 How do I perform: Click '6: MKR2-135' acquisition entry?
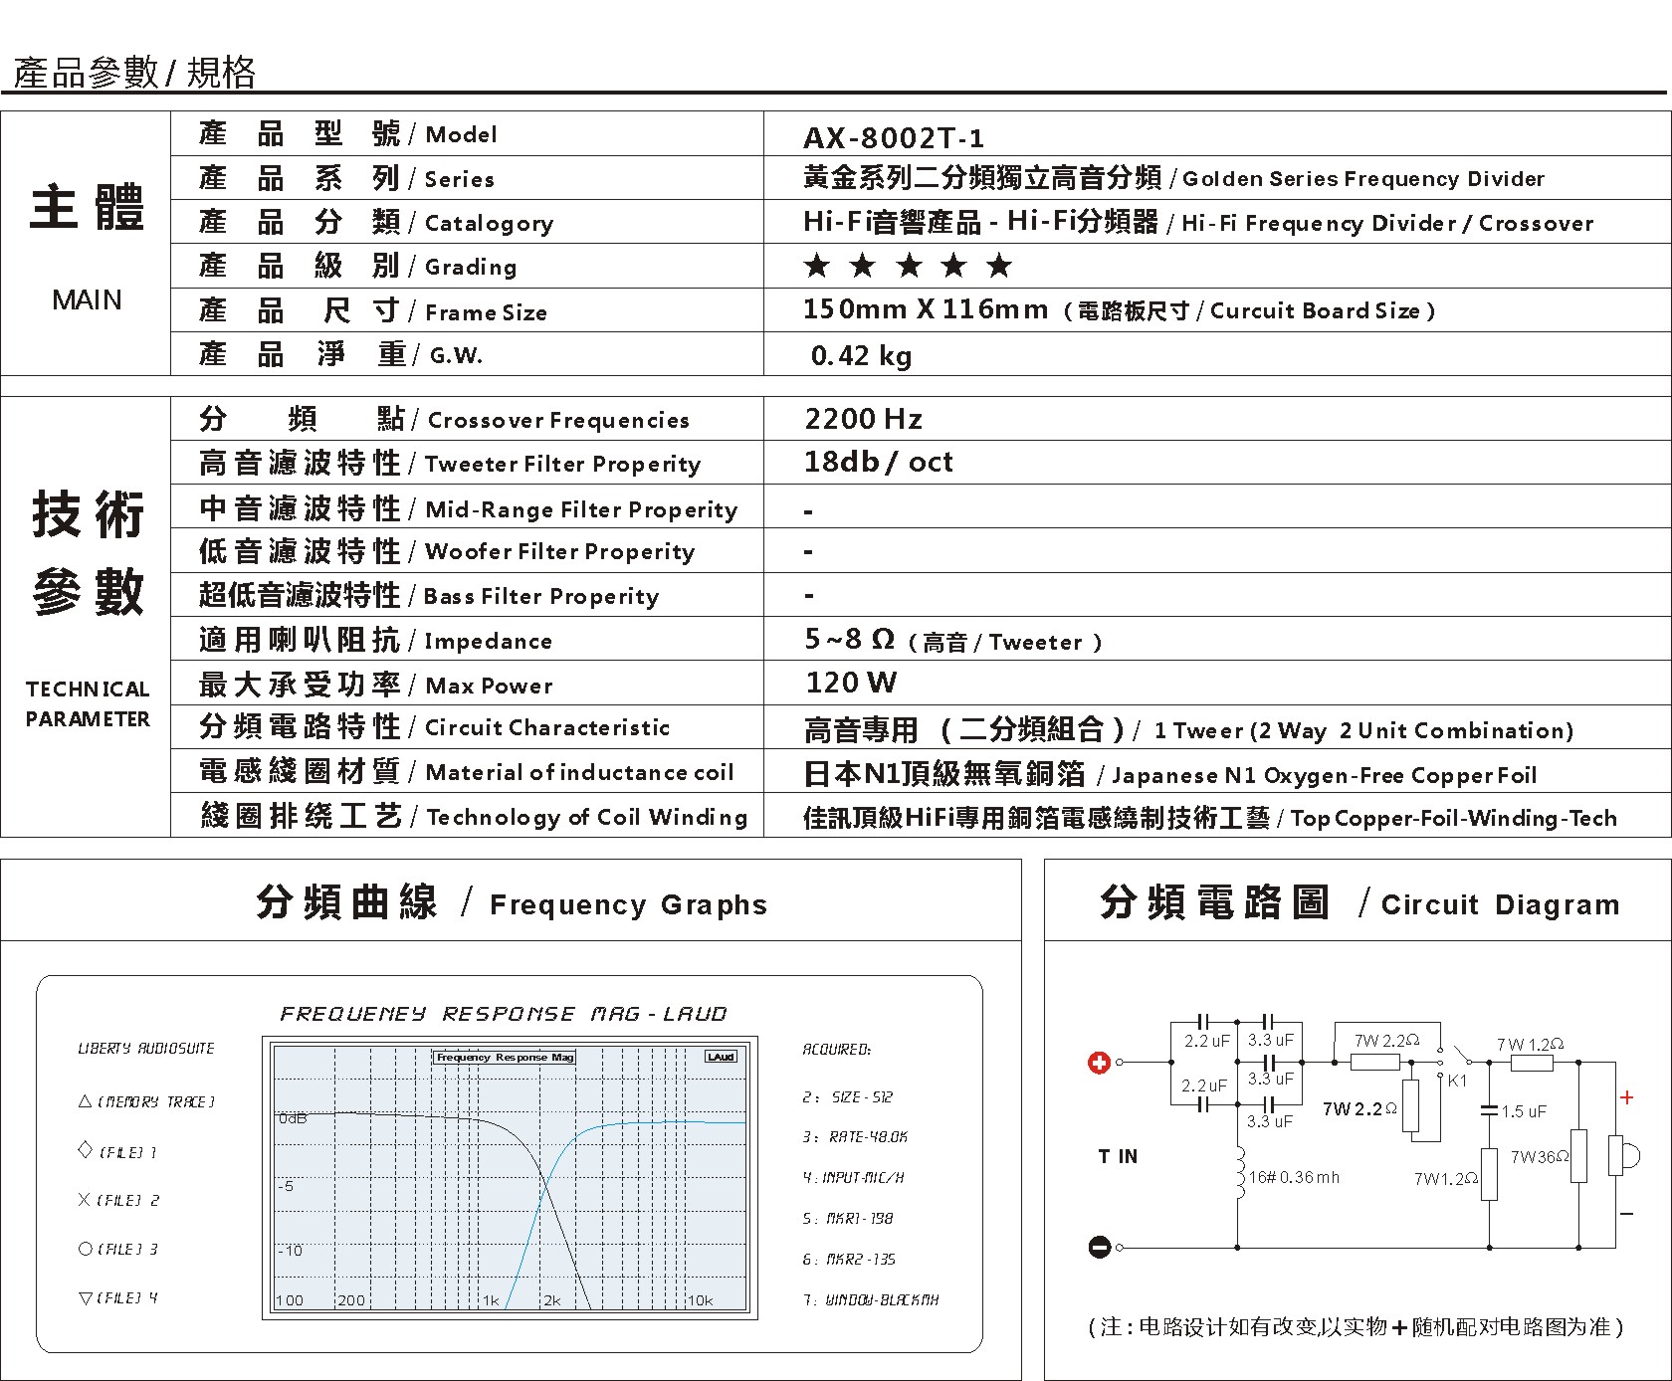[x=849, y=1259]
